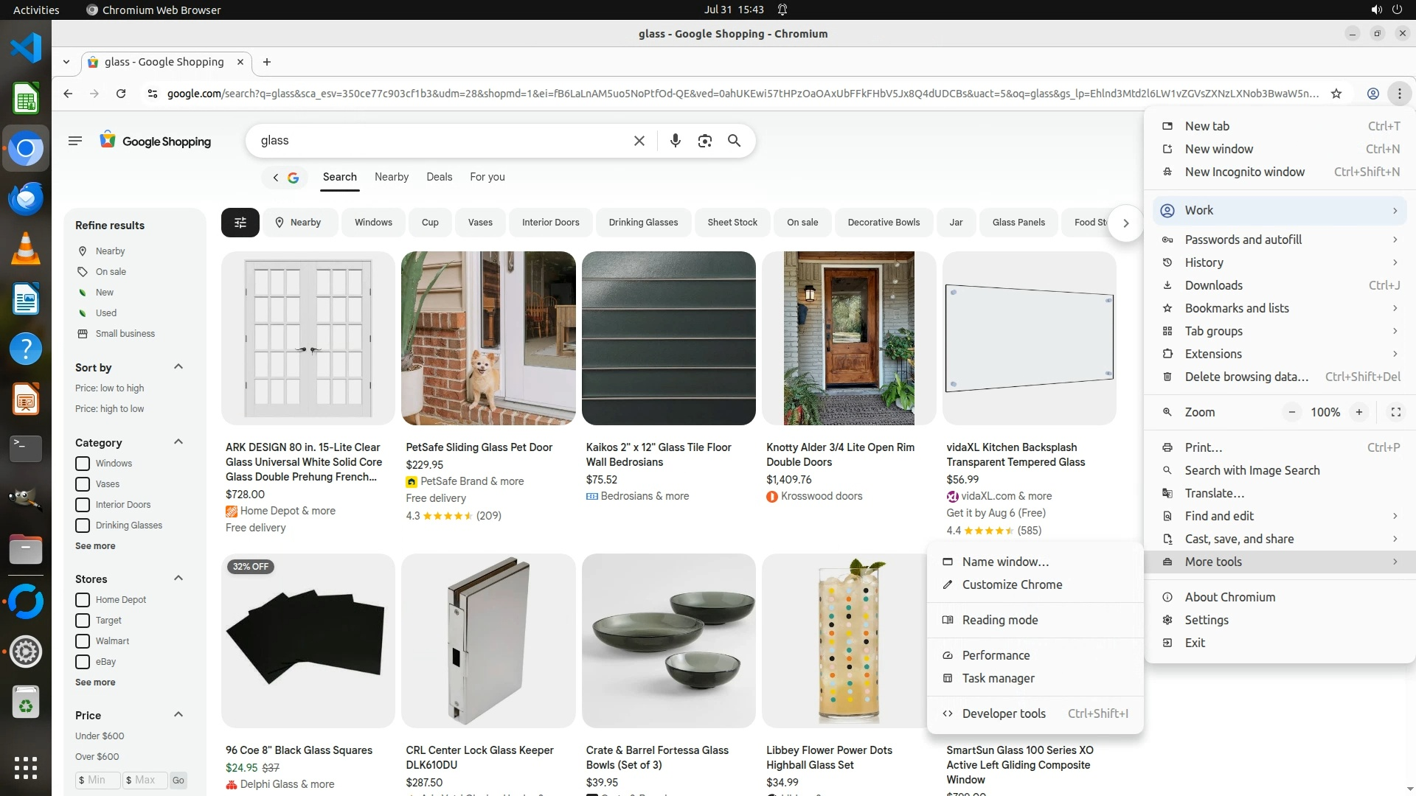
Task: Open the Google Shopping hamburger menu
Action: [74, 141]
